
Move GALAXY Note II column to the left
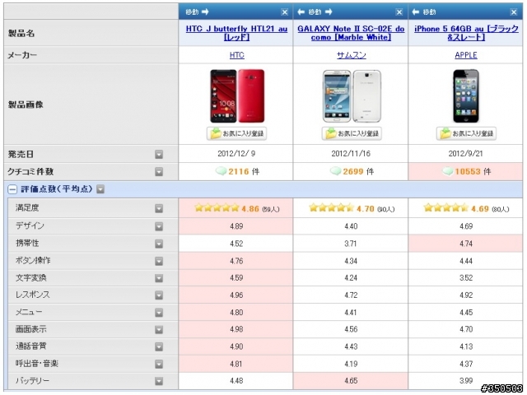[x=301, y=12]
